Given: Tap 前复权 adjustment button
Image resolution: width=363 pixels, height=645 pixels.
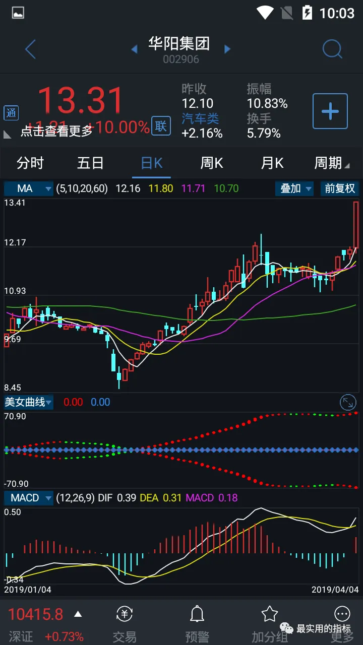Looking at the screenshot, I should (x=340, y=188).
